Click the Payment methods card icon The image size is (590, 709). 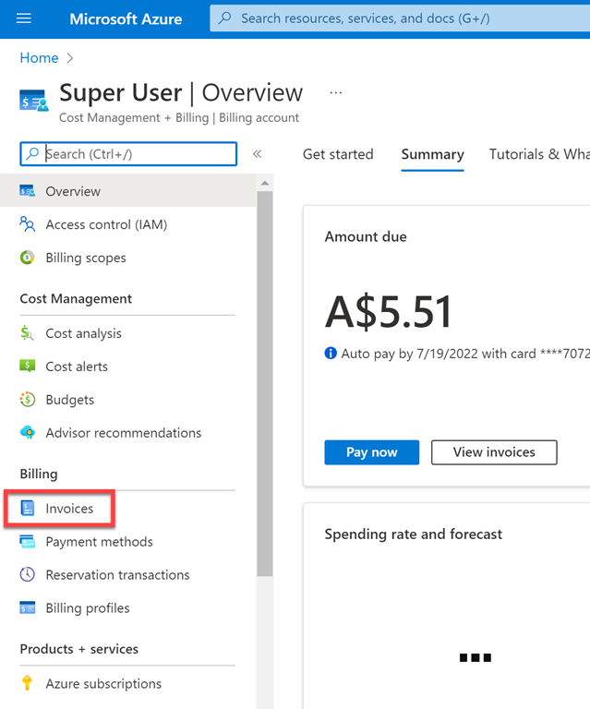28,542
